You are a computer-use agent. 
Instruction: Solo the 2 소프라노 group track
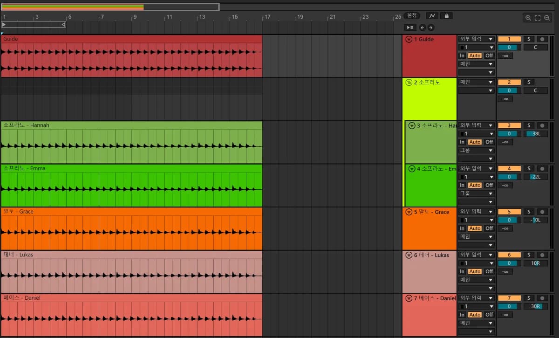(529, 82)
